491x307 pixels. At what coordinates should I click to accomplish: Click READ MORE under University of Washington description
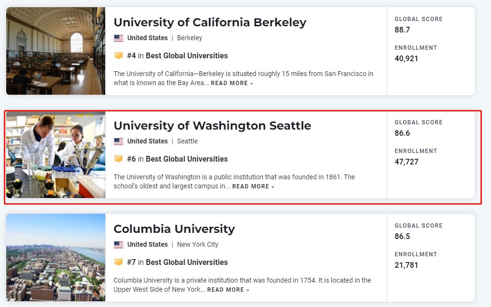(x=253, y=186)
